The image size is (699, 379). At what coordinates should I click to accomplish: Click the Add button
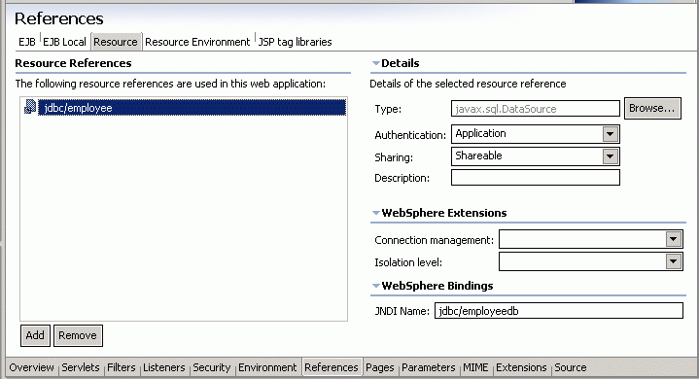[x=35, y=335]
